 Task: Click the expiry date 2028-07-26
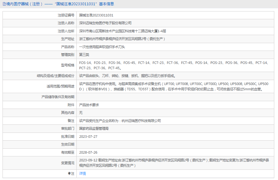[88, 153]
